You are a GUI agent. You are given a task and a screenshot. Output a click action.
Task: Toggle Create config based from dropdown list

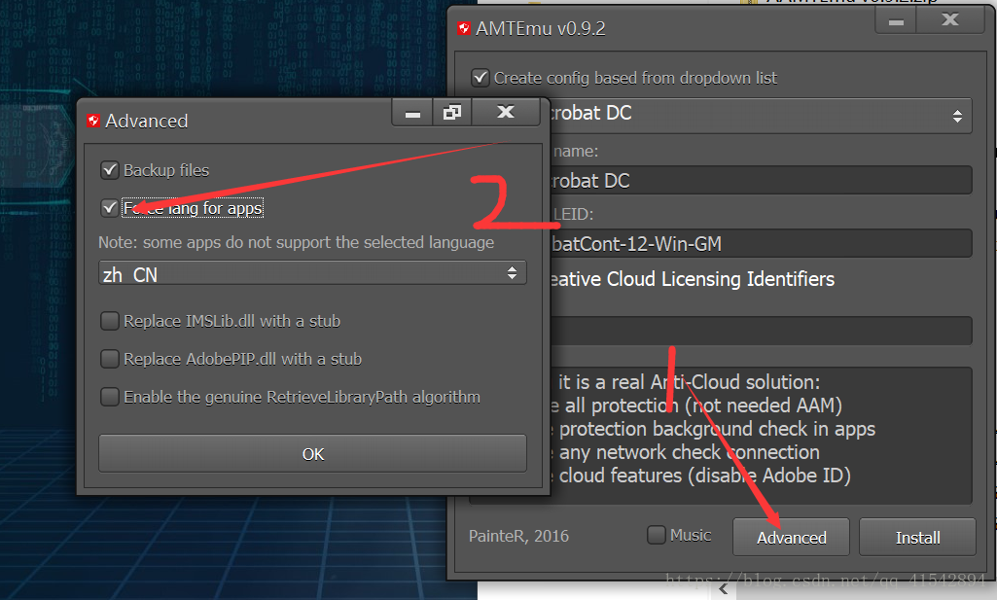click(481, 78)
